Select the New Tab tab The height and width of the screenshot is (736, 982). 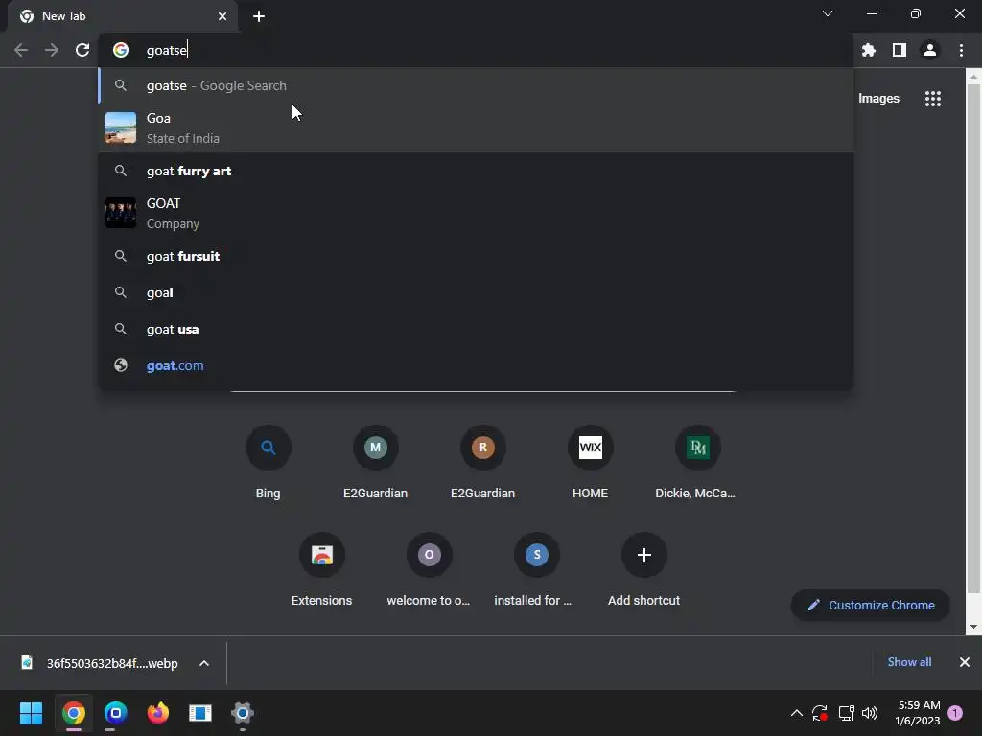click(x=123, y=16)
